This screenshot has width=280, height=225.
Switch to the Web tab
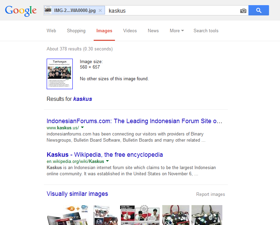[x=51, y=31]
